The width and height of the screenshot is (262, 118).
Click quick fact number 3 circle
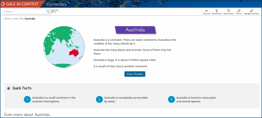pos(171,99)
